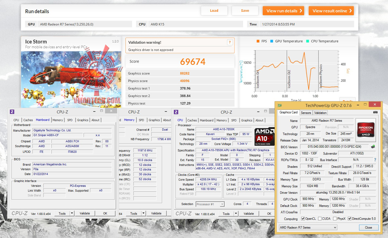Viewport: 388px width, 238px height.
Task: Toggle the PhysX checkbox in GPU-Z
Action: pyautogui.click(x=335, y=219)
